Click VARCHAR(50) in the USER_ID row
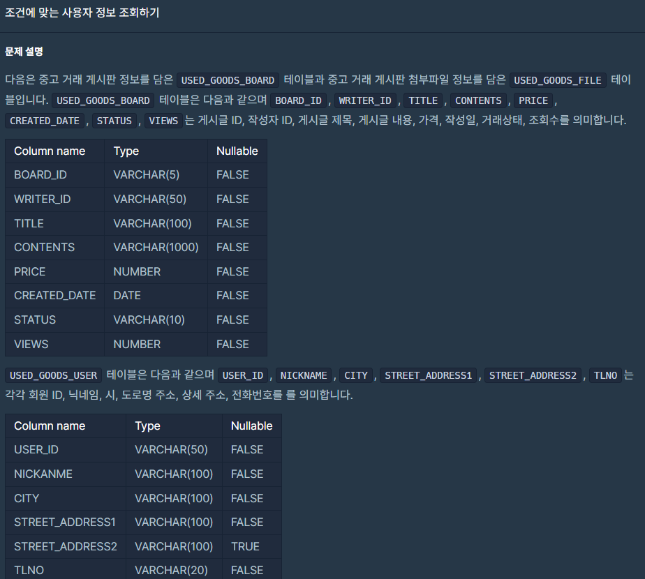 (174, 450)
